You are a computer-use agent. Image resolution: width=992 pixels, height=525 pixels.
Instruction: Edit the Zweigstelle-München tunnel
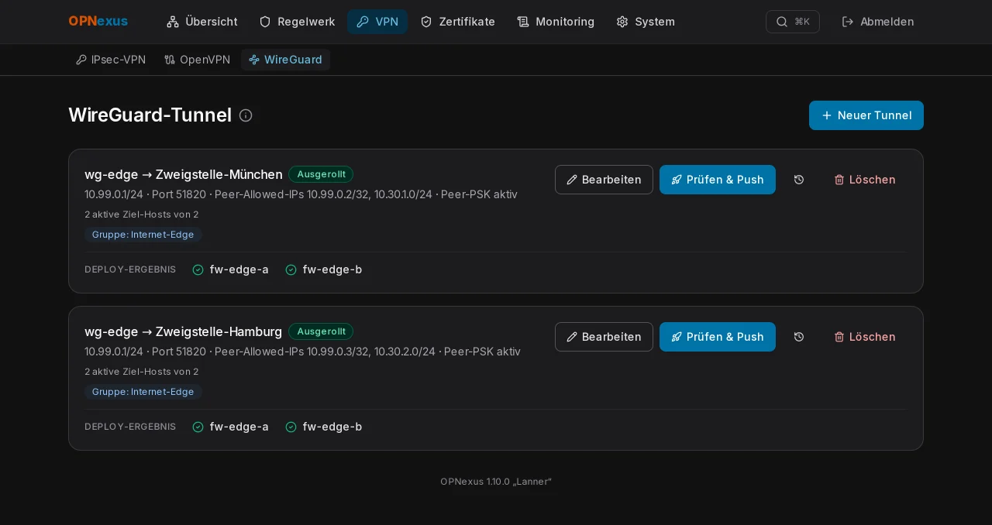tap(604, 180)
